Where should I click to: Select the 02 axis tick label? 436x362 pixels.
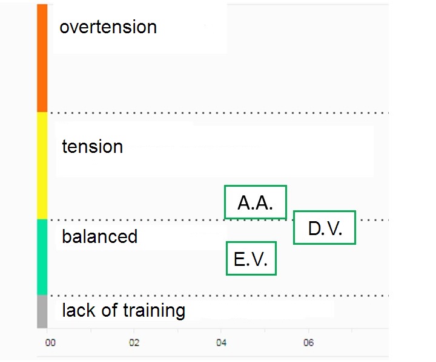pos(134,343)
